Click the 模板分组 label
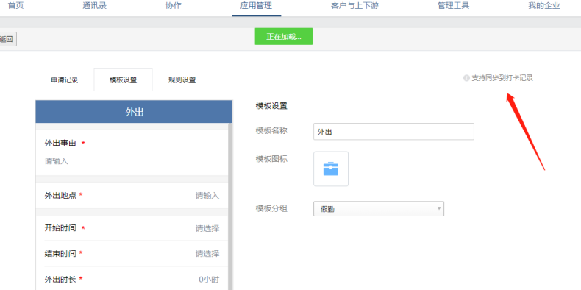The height and width of the screenshot is (290, 581). pos(271,208)
